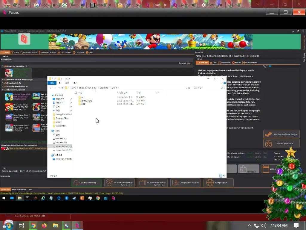Click usbhelper in Explorer breadcrumb path
Screen dimensions: 306x230
[x=104, y=88]
